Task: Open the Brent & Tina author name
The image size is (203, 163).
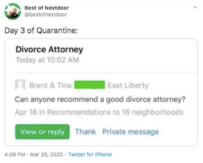Action: [50, 85]
